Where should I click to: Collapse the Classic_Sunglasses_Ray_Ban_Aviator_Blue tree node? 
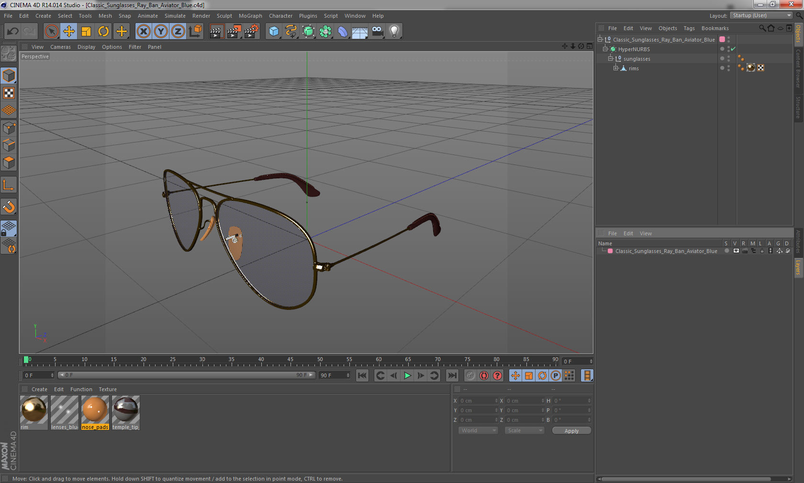pyautogui.click(x=600, y=39)
